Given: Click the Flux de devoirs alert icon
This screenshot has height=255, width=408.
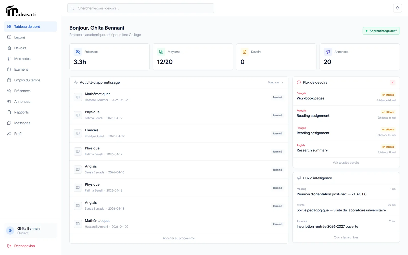Looking at the screenshot, I should [x=299, y=82].
